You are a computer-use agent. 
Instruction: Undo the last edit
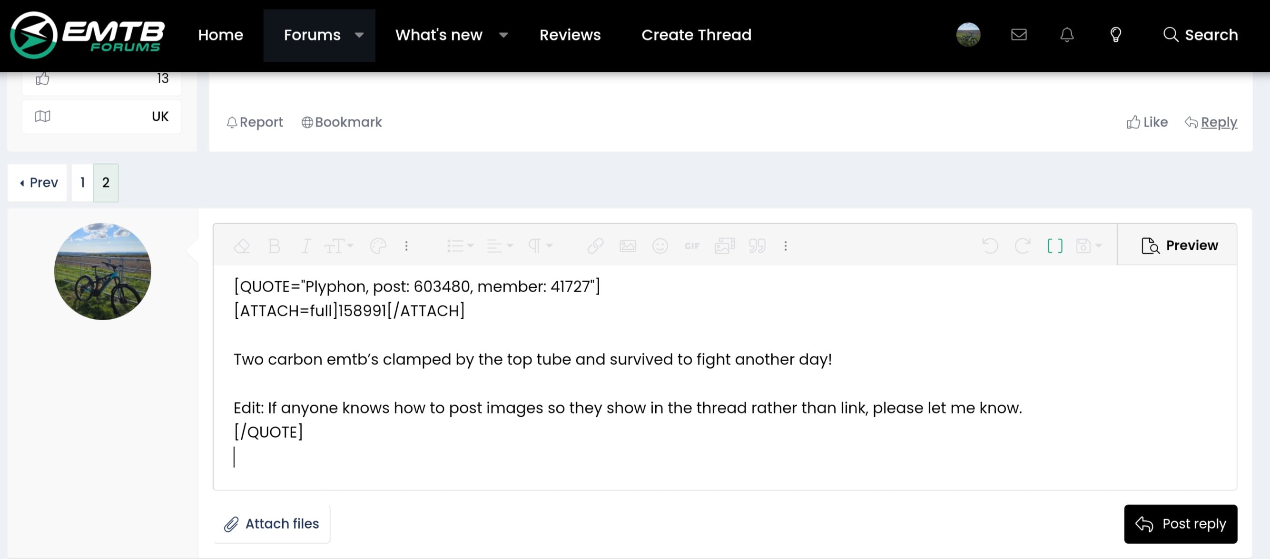990,245
